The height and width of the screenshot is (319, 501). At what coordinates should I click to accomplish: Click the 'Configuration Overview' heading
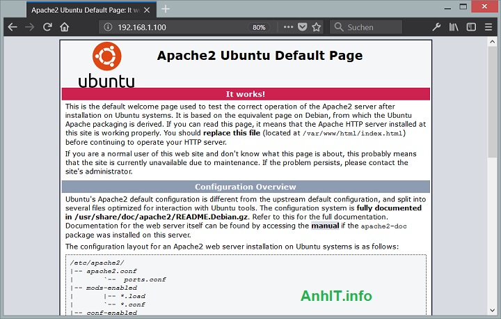(246, 187)
